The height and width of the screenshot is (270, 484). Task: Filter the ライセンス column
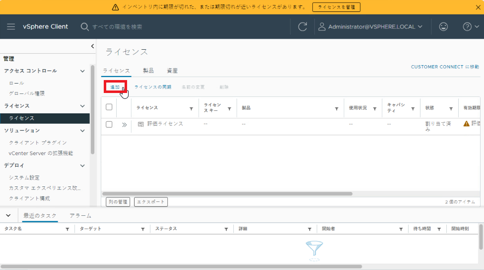coord(192,108)
